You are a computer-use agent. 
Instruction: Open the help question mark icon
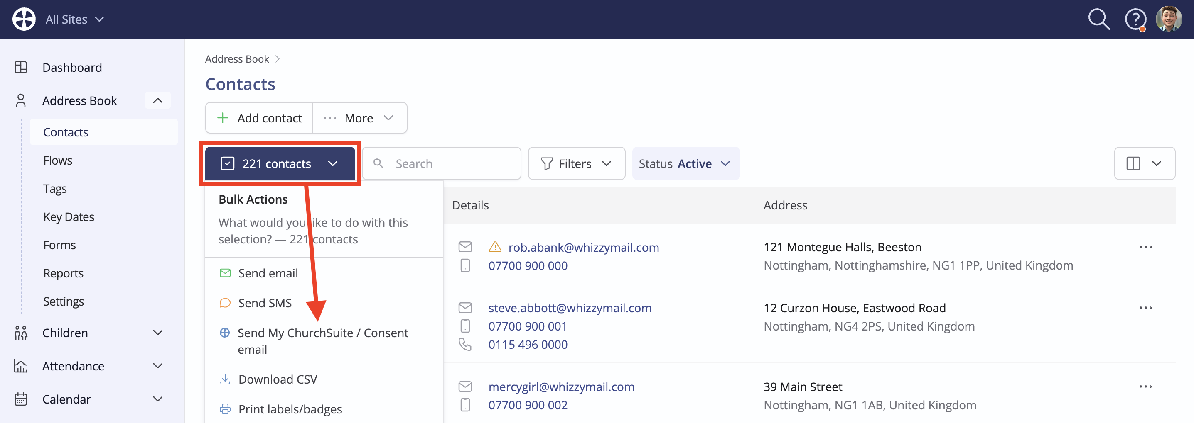click(x=1135, y=19)
